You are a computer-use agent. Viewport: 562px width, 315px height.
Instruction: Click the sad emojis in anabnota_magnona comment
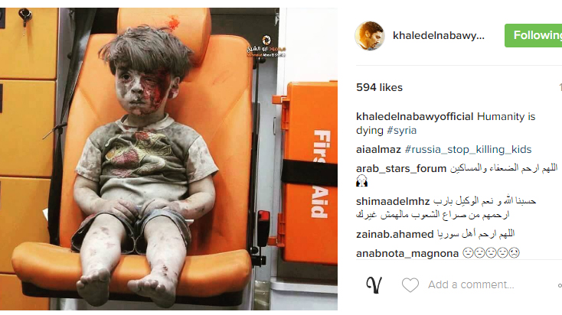point(491,253)
